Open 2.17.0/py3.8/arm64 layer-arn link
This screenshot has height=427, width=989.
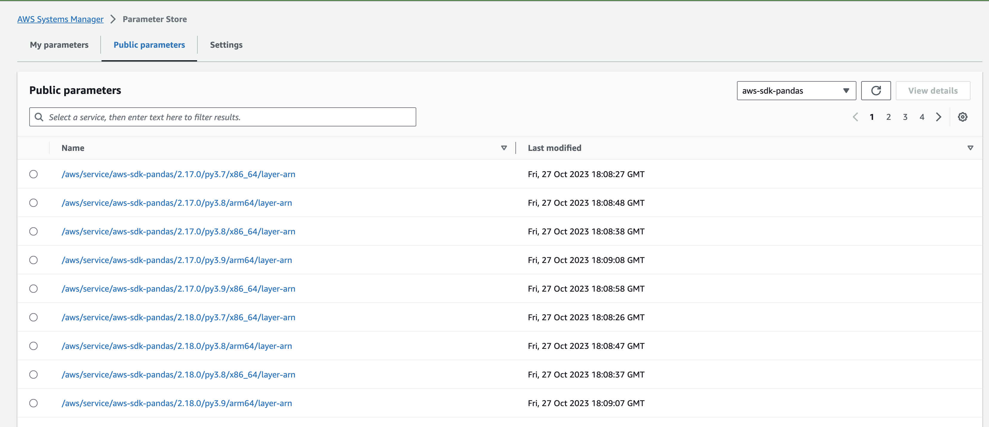pos(176,203)
